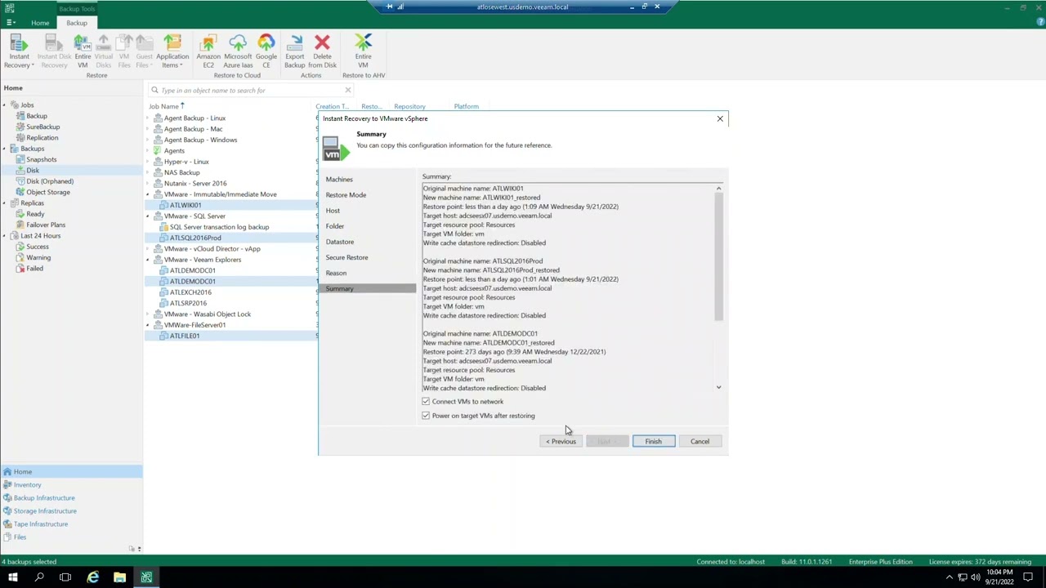Go to the Machines wizard step
1046x588 pixels.
tap(339, 179)
